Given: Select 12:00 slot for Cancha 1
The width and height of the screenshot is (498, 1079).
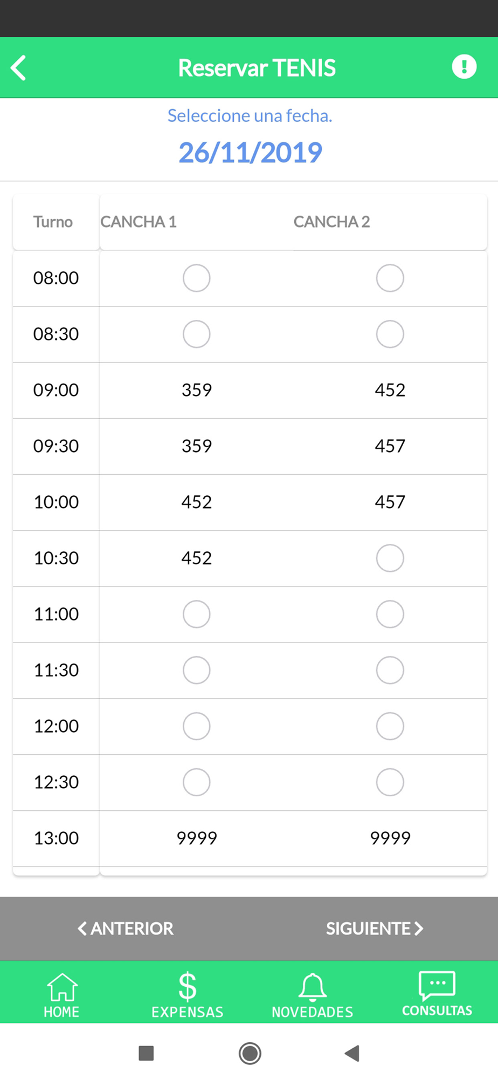Looking at the screenshot, I should (x=196, y=726).
